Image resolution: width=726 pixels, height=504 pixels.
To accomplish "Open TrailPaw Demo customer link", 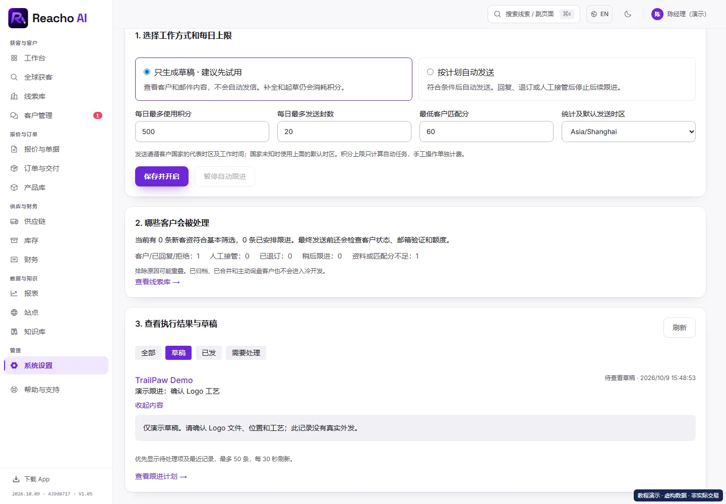I will click(x=164, y=380).
